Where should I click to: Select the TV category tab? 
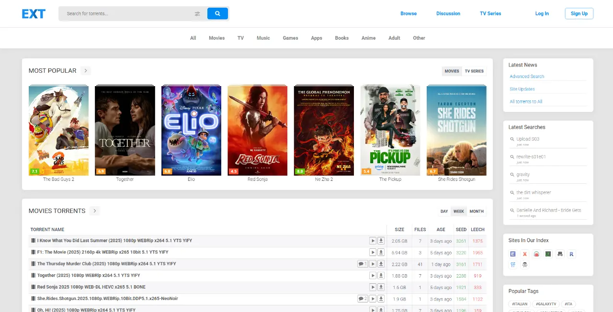(240, 38)
